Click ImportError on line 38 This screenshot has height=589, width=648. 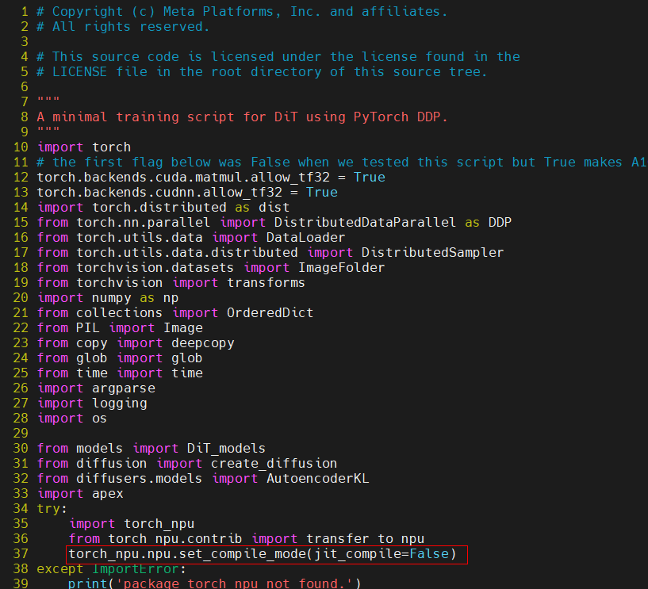[x=135, y=569]
